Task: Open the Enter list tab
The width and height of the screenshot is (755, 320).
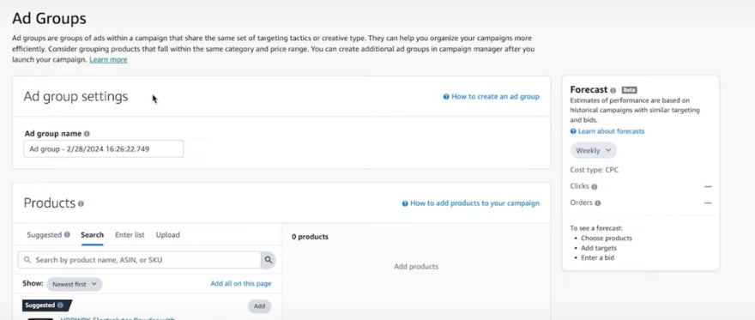Action: point(130,235)
